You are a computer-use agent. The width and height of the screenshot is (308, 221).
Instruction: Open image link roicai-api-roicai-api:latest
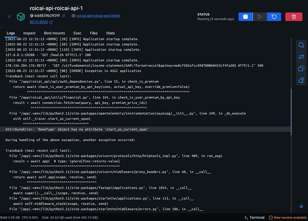[98, 16]
